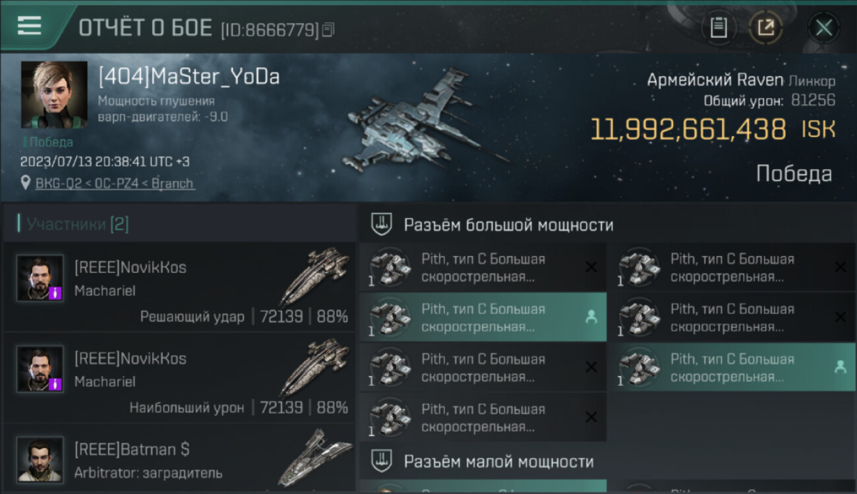
Task: Open Batman $ pilot portrait
Action: click(x=40, y=460)
